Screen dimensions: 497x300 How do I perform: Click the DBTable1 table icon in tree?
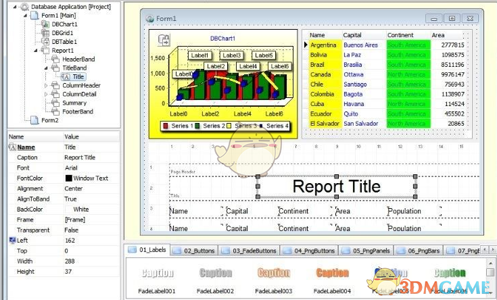[45, 41]
